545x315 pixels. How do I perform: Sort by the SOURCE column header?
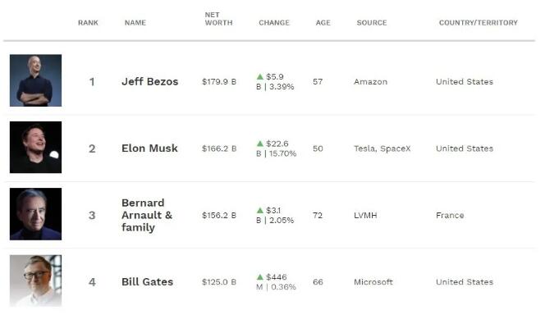[372, 23]
